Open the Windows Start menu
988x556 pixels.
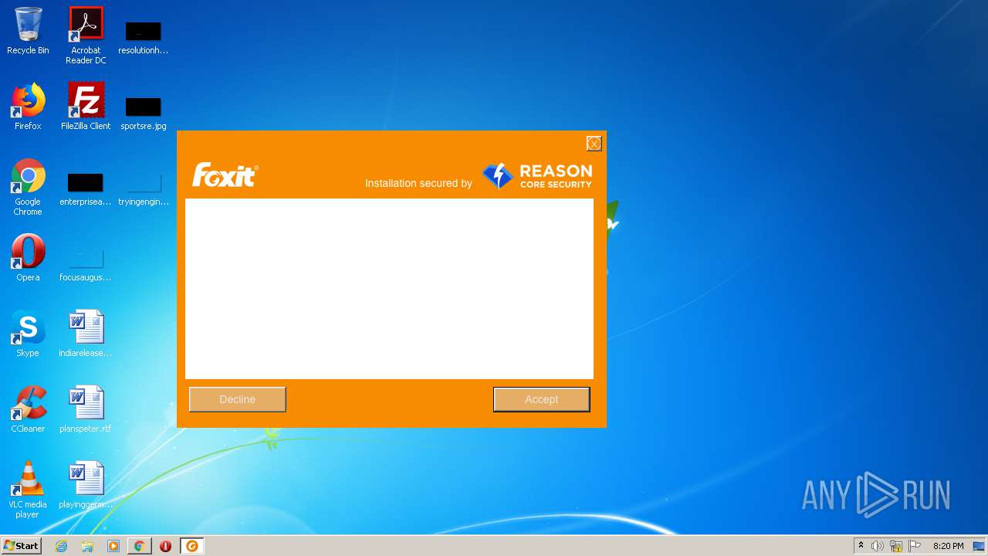point(22,546)
